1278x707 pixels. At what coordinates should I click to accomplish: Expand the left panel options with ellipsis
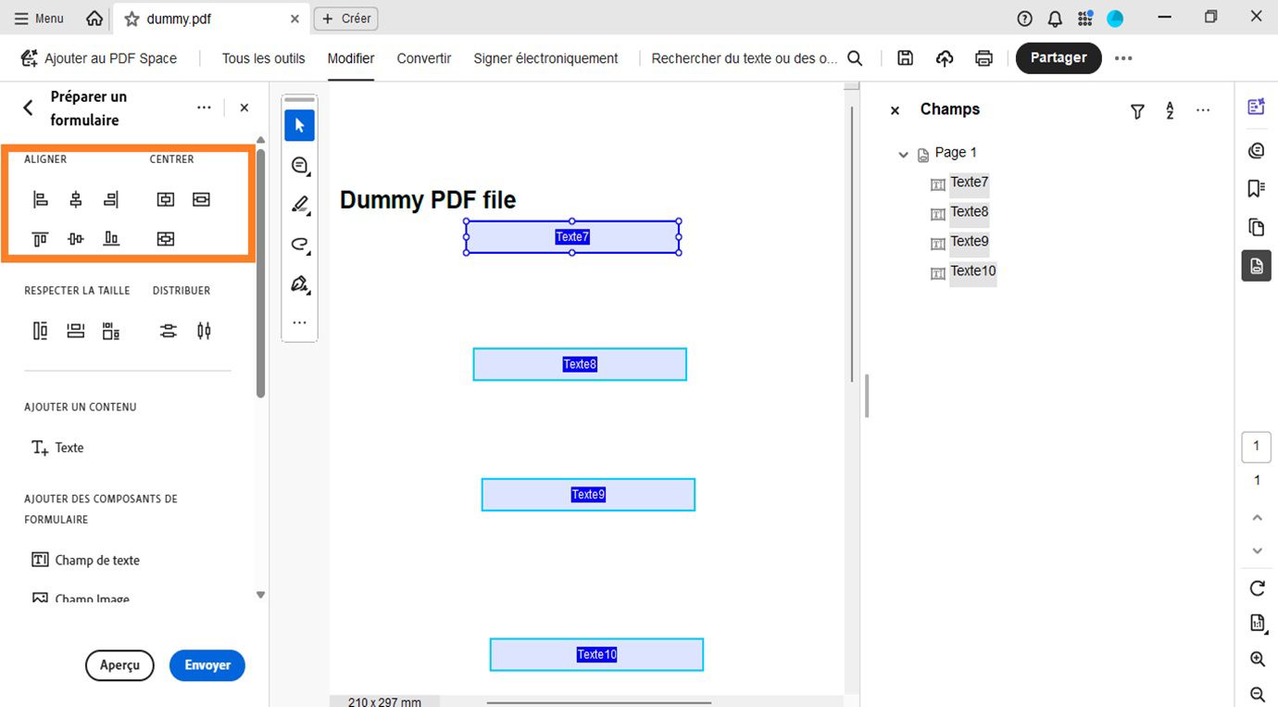point(204,107)
